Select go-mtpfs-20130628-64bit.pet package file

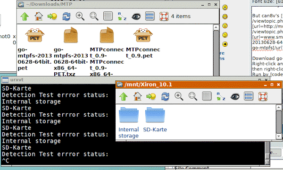coord(34,49)
